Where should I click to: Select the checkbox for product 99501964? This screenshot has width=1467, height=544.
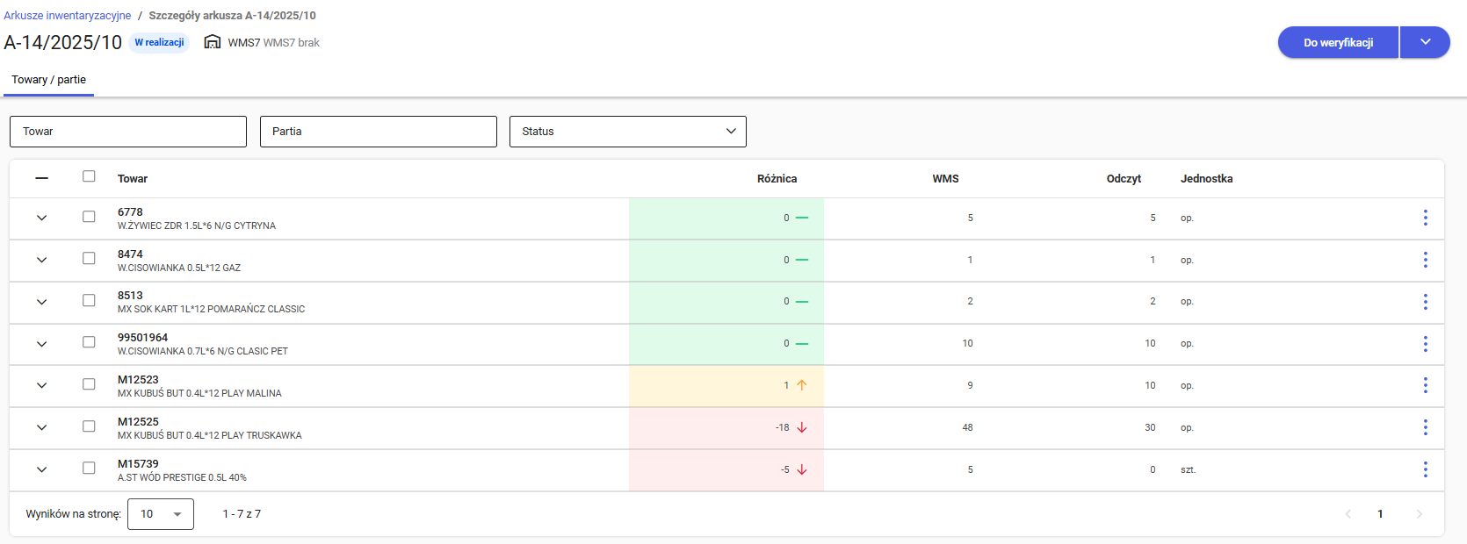point(89,342)
